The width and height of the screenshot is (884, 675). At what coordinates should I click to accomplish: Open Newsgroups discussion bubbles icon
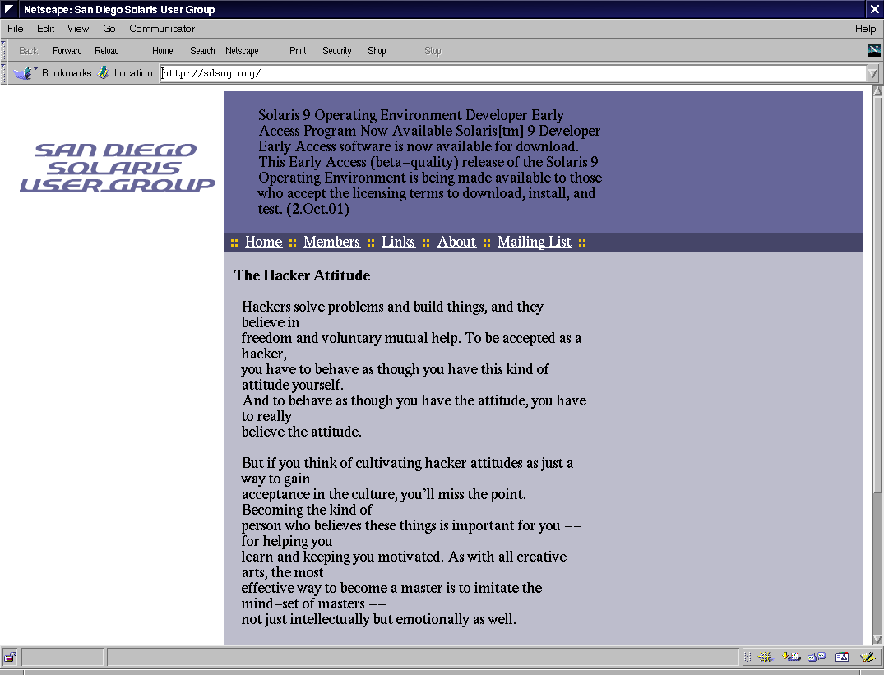click(817, 656)
